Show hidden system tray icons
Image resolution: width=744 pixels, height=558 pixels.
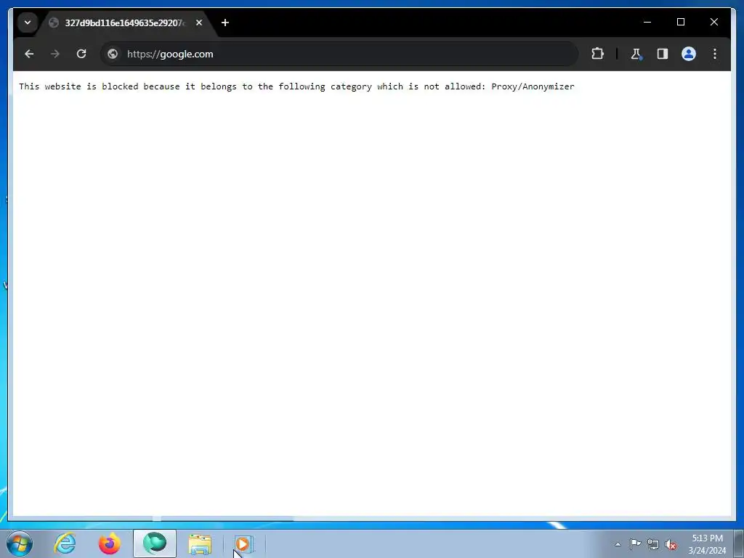pyautogui.click(x=618, y=544)
